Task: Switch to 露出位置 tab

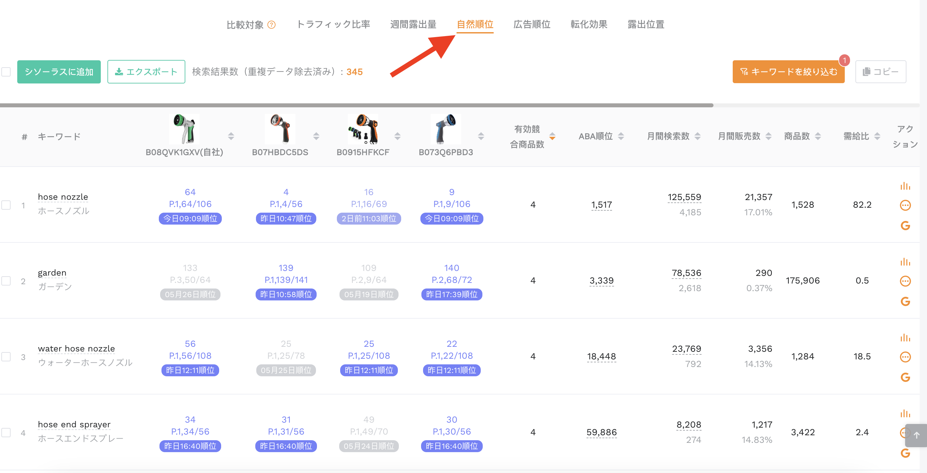Action: (646, 25)
